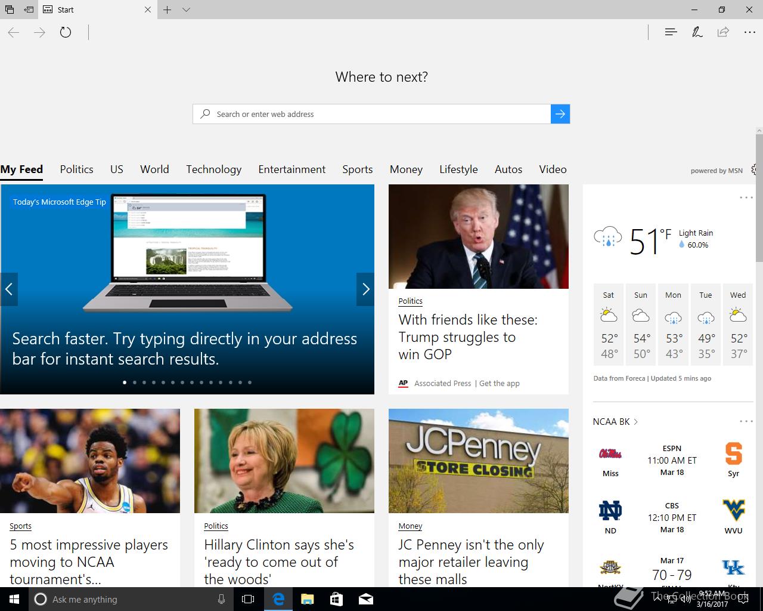The width and height of the screenshot is (763, 611).
Task: Open the More (three dots) browser menu
Action: click(x=750, y=32)
